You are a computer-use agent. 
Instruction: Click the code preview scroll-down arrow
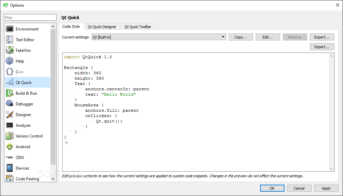pos(331,169)
